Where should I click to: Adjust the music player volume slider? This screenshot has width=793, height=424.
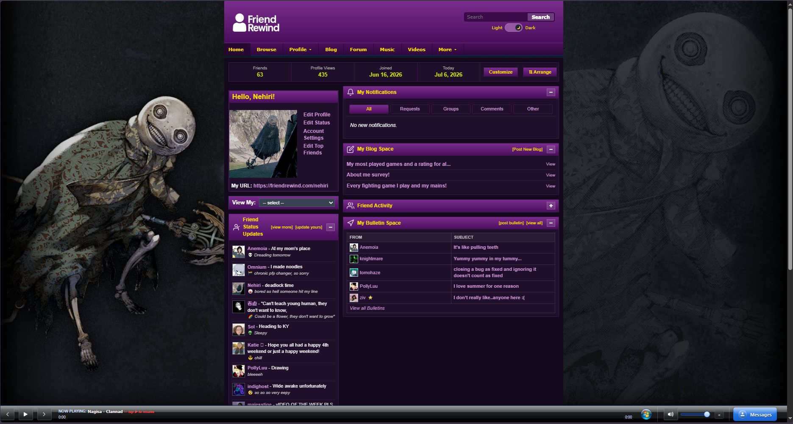pos(695,414)
